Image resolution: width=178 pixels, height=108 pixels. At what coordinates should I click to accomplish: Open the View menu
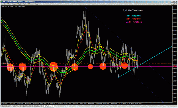tap(9, 4)
